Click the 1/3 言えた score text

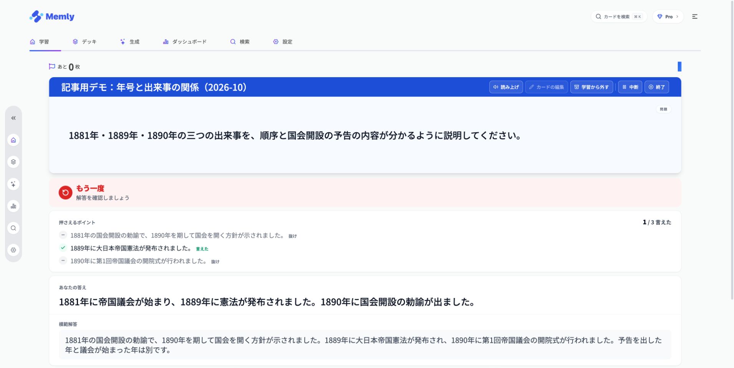[657, 222]
